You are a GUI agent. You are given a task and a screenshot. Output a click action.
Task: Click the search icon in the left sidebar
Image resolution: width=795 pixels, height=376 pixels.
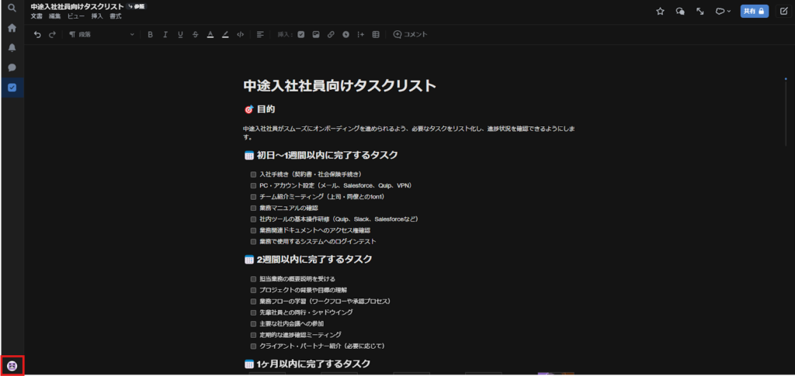point(12,9)
